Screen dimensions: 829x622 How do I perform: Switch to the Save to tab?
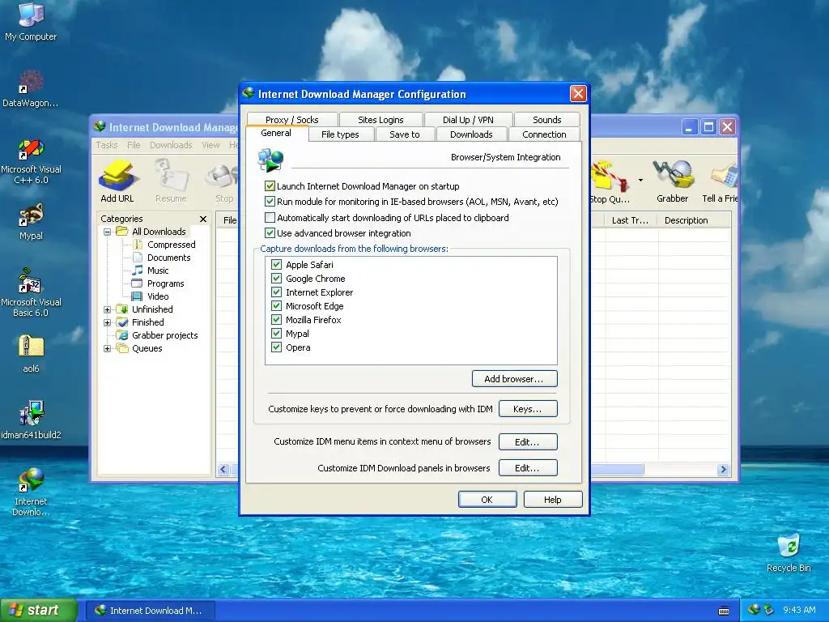405,134
